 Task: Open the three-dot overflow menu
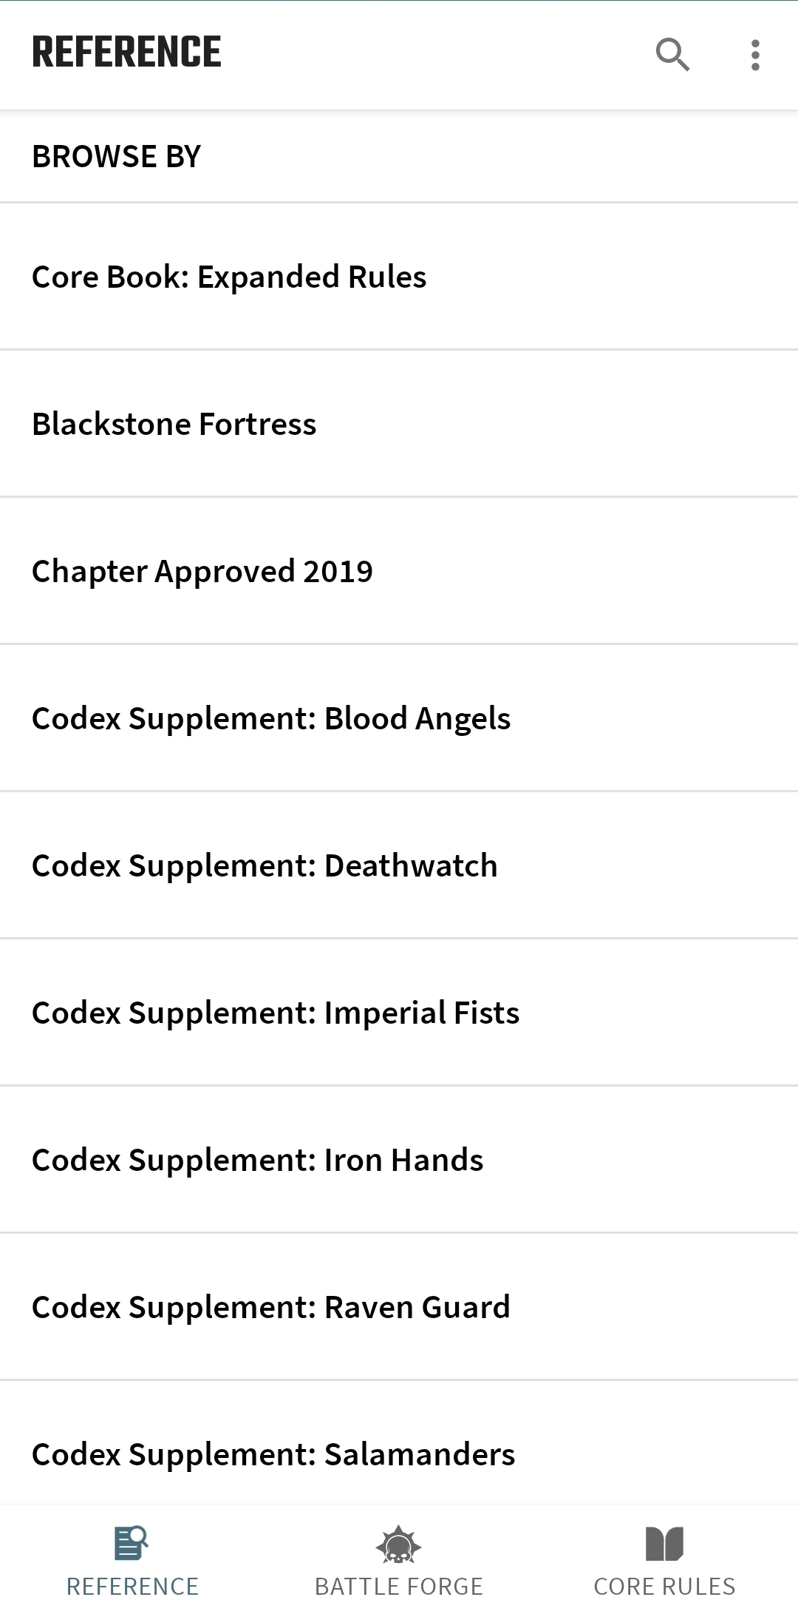(754, 55)
